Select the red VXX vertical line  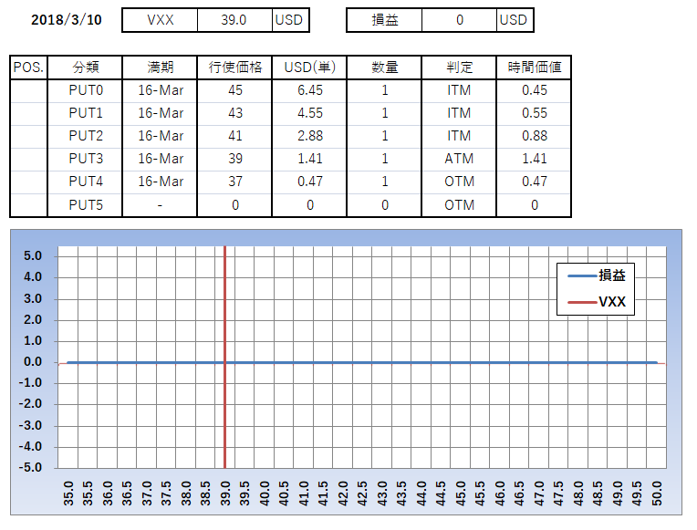(225, 357)
